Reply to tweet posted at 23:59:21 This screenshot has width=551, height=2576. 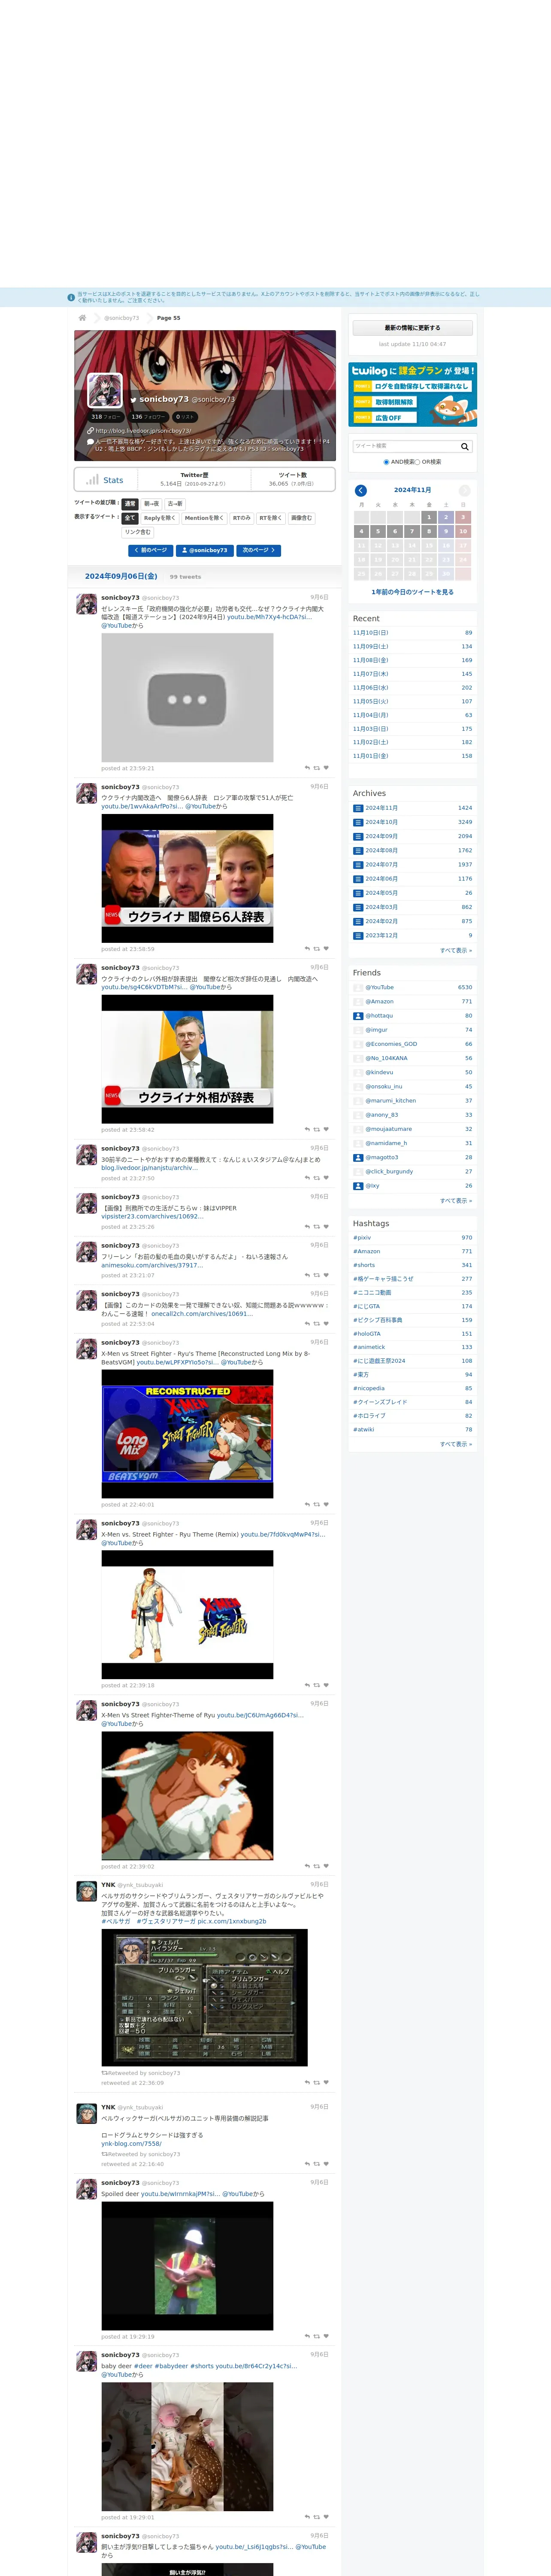307,768
